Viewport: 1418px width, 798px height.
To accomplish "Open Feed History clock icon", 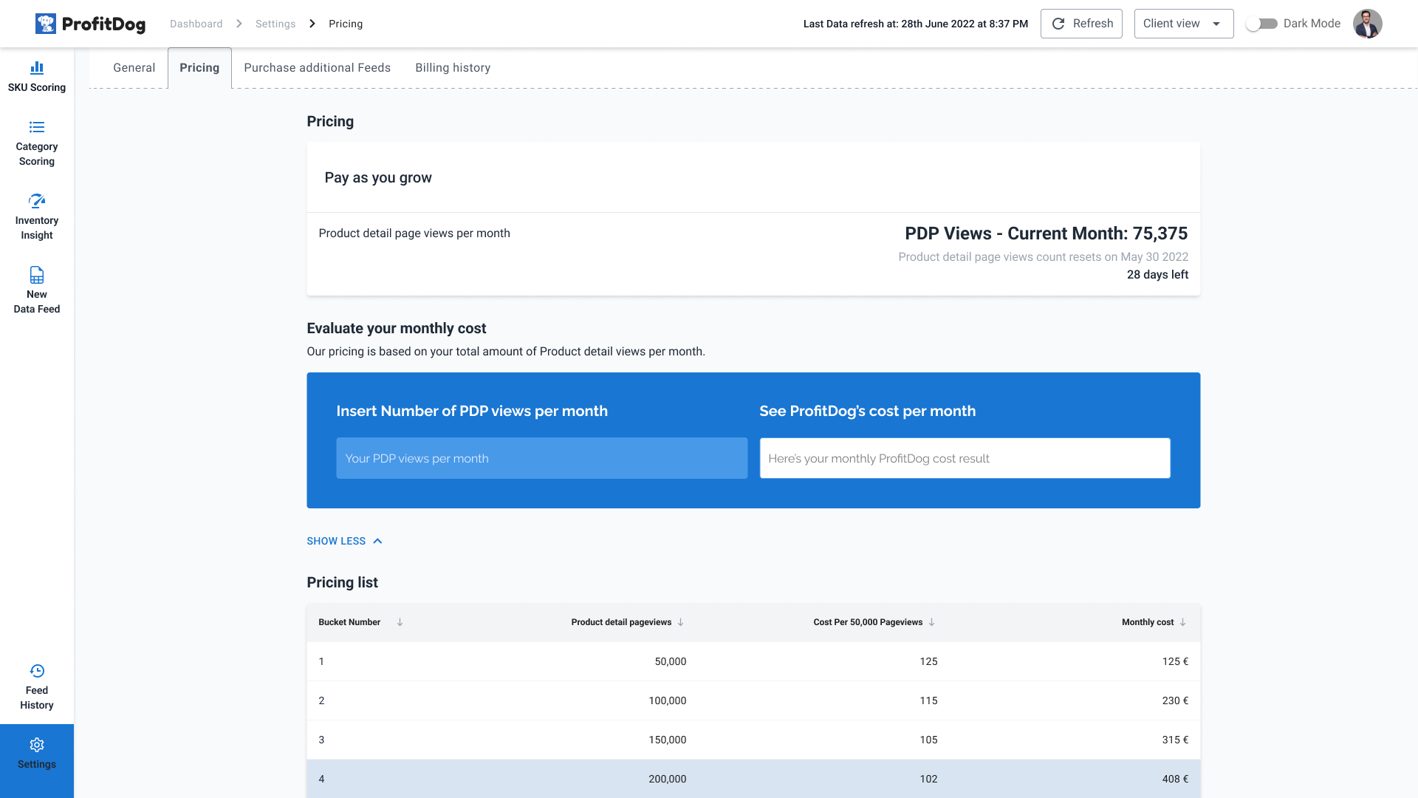I will click(x=37, y=671).
